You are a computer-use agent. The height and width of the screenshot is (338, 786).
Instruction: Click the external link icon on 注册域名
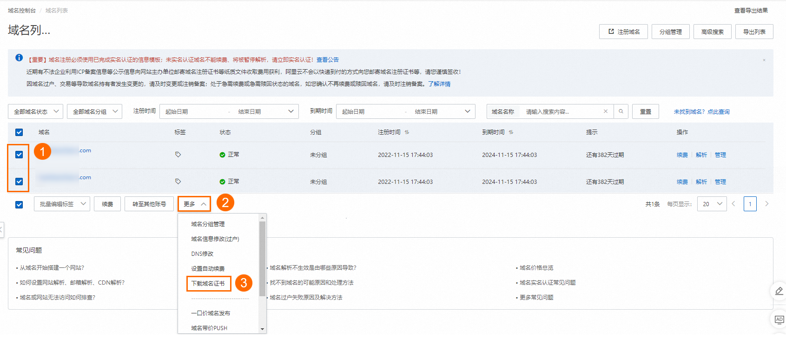[611, 32]
